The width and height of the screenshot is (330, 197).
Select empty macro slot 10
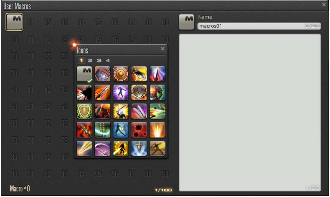tap(14, 39)
